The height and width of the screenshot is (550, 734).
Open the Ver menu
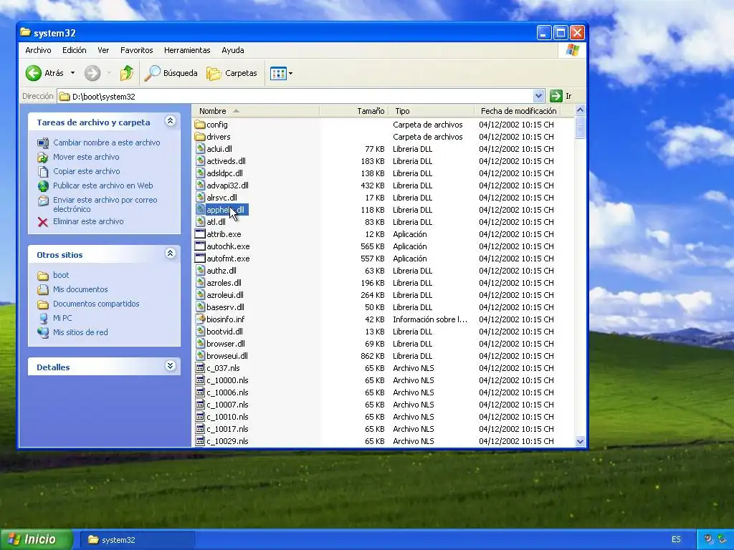(x=103, y=50)
